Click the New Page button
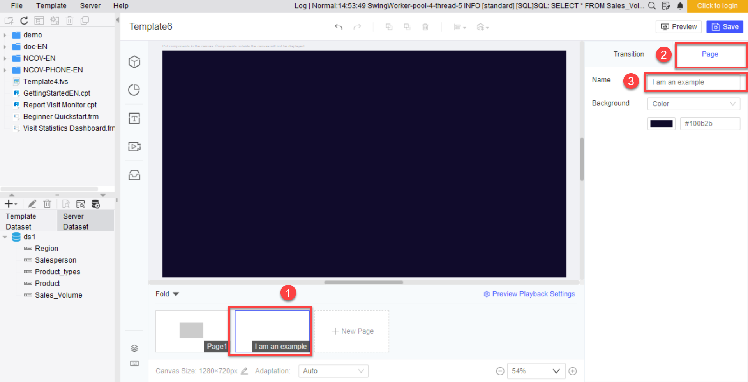Image resolution: width=748 pixels, height=382 pixels. pyautogui.click(x=352, y=331)
